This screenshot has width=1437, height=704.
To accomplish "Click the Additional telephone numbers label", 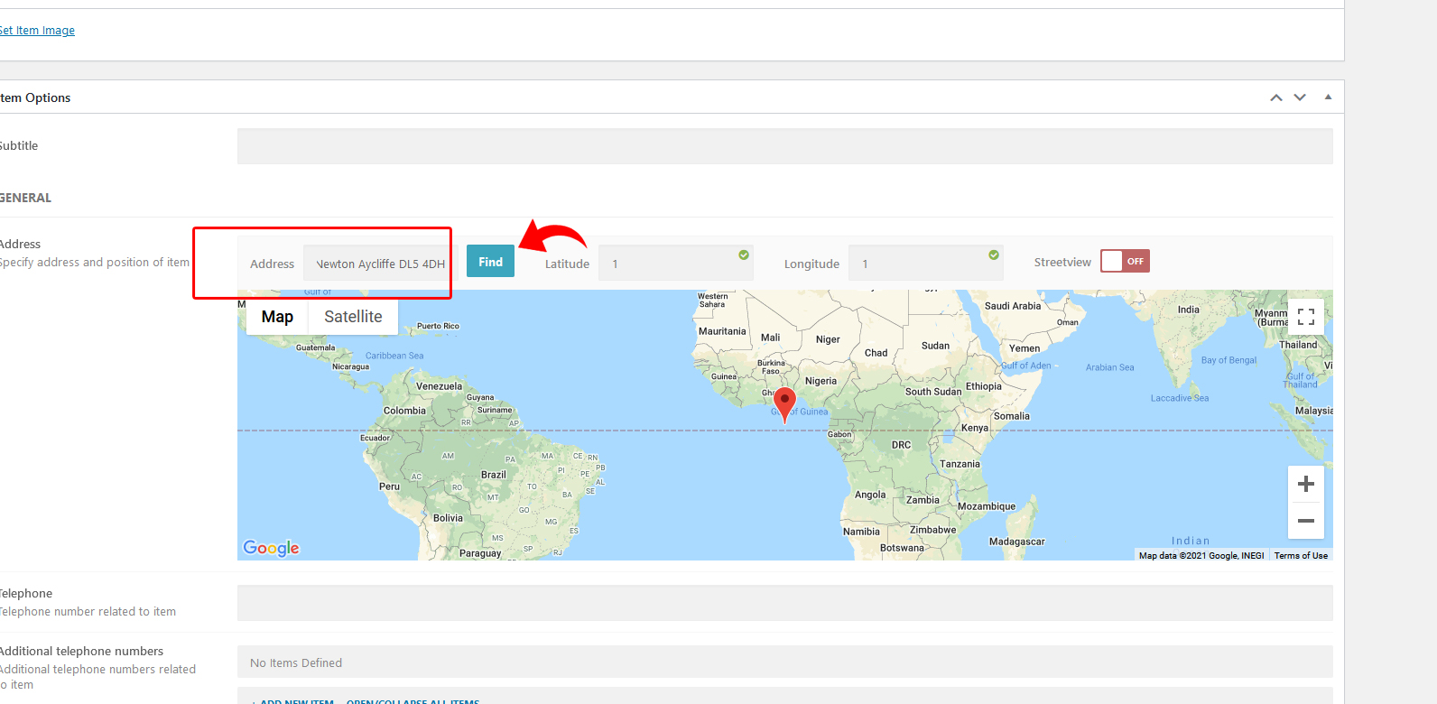I will (81, 651).
